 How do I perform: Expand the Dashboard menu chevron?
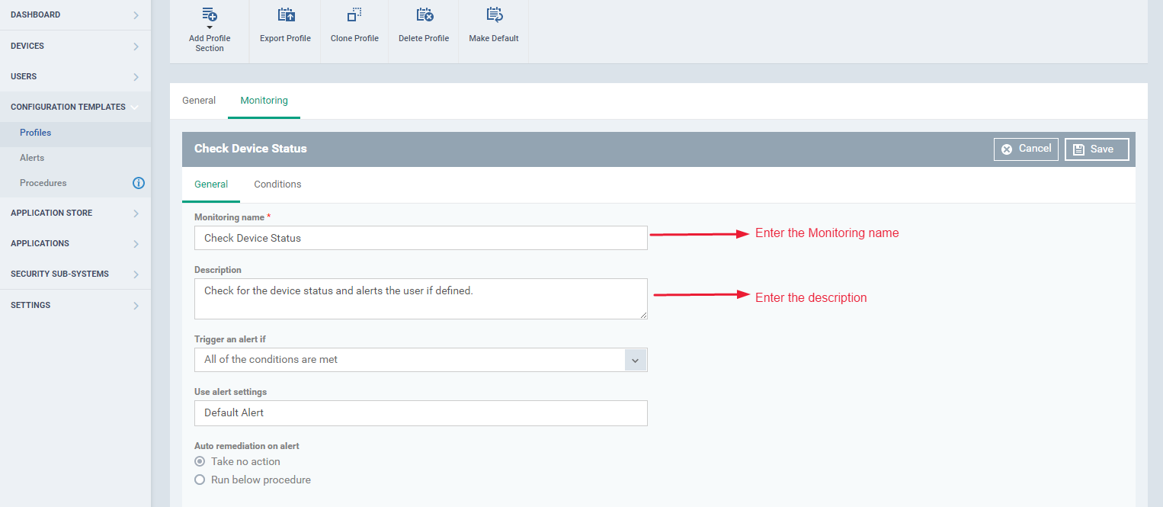click(136, 15)
